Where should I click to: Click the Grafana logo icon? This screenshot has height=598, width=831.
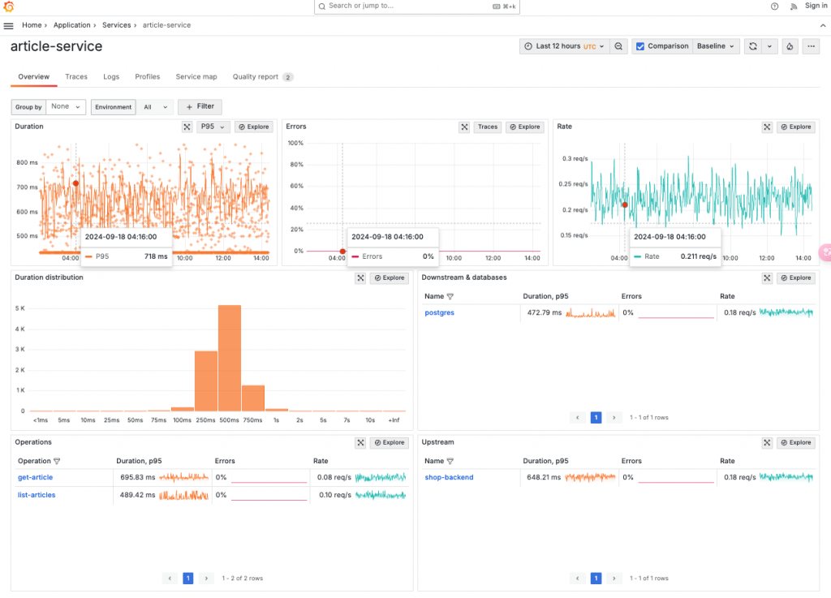pos(8,6)
